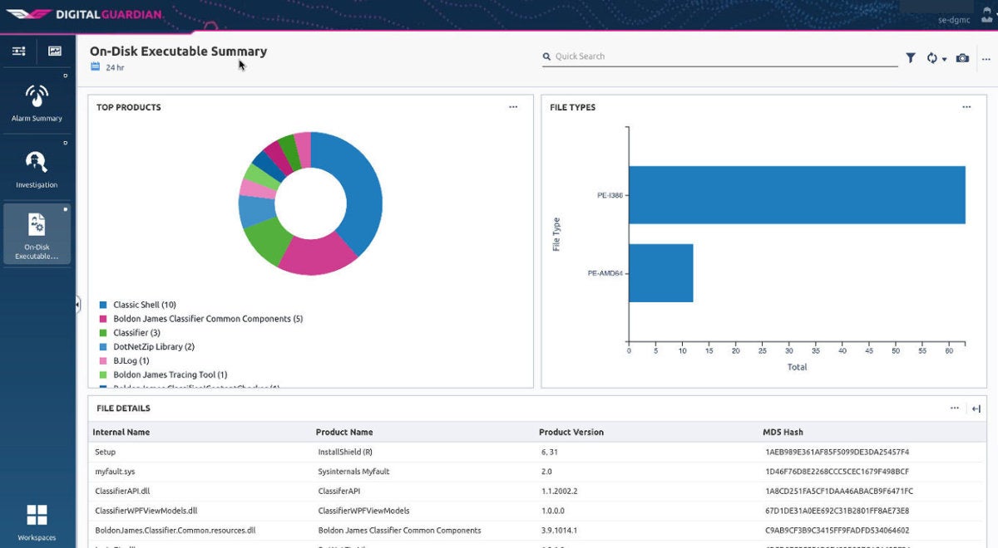This screenshot has width=998, height=548.
Task: Select the Setup row internal name
Action: click(106, 452)
